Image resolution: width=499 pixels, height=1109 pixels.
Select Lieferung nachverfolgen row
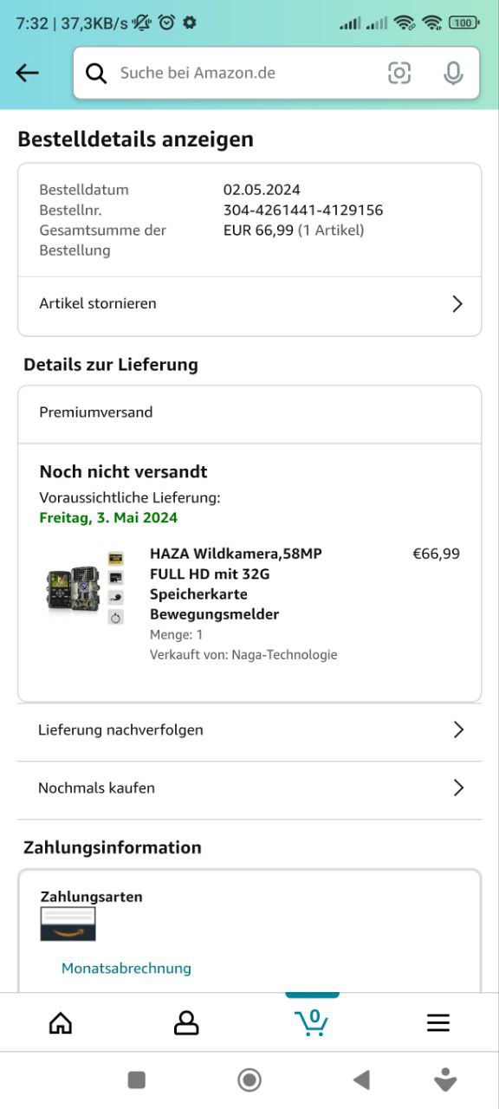coord(249,730)
